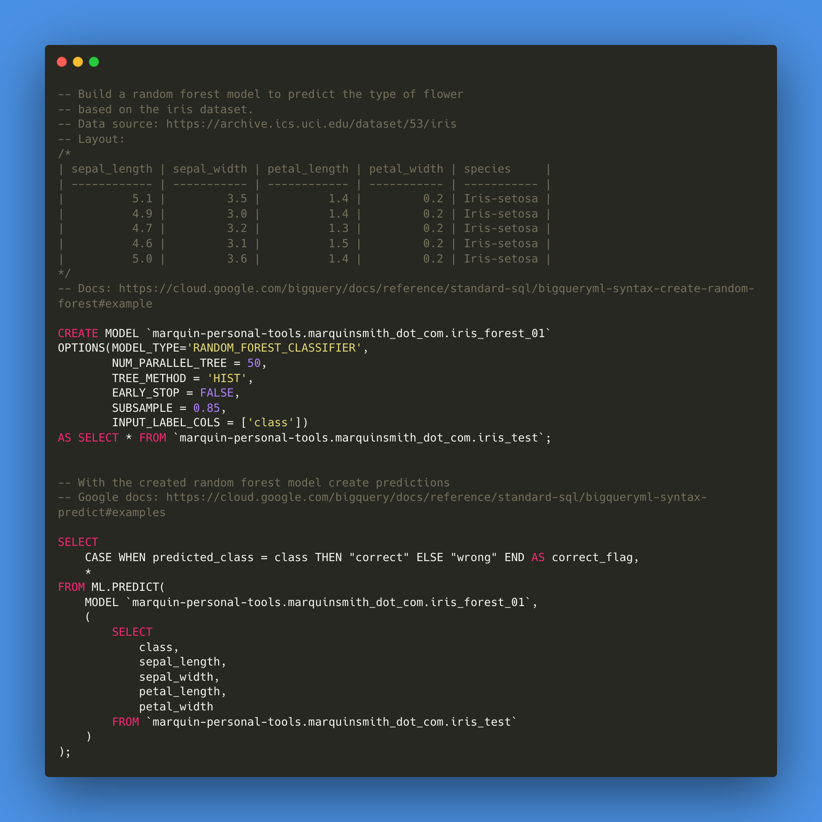Select the 'RANDOM_FOREST_CLASSIFIER' string
Image resolution: width=822 pixels, height=822 pixels.
[x=274, y=348]
